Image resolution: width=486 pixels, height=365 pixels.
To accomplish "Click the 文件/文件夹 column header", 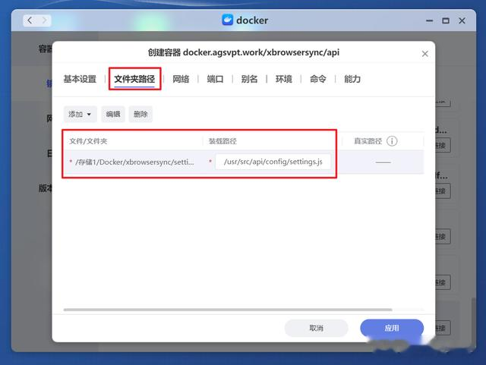I will (x=88, y=141).
